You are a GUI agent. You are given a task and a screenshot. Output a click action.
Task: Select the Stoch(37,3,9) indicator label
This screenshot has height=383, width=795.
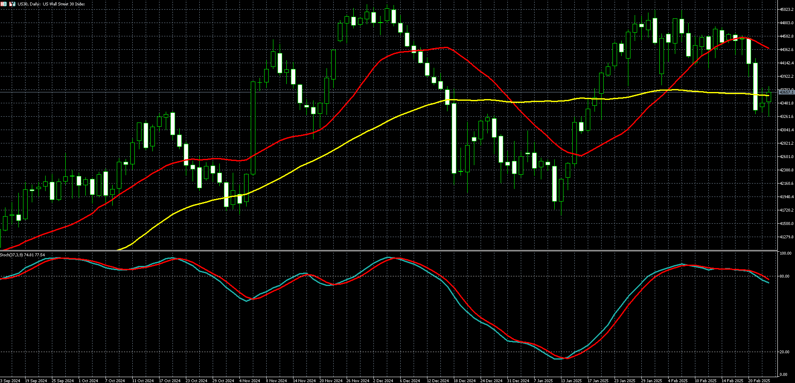coord(22,255)
